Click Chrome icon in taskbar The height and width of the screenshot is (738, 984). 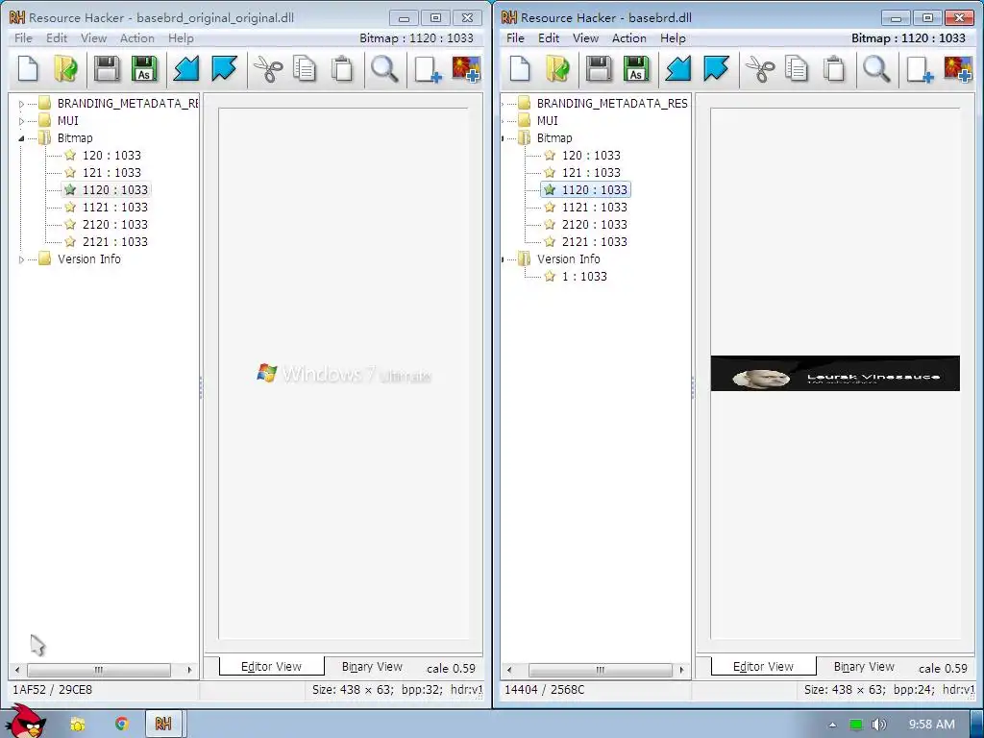pyautogui.click(x=122, y=724)
